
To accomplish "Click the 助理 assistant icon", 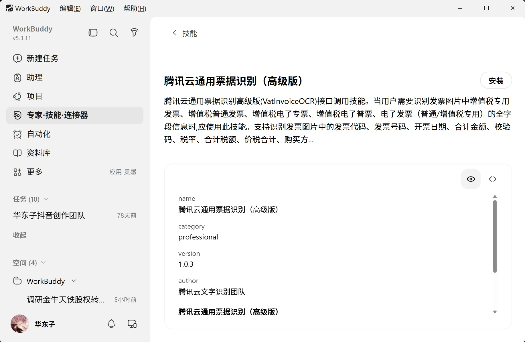I will tap(17, 77).
